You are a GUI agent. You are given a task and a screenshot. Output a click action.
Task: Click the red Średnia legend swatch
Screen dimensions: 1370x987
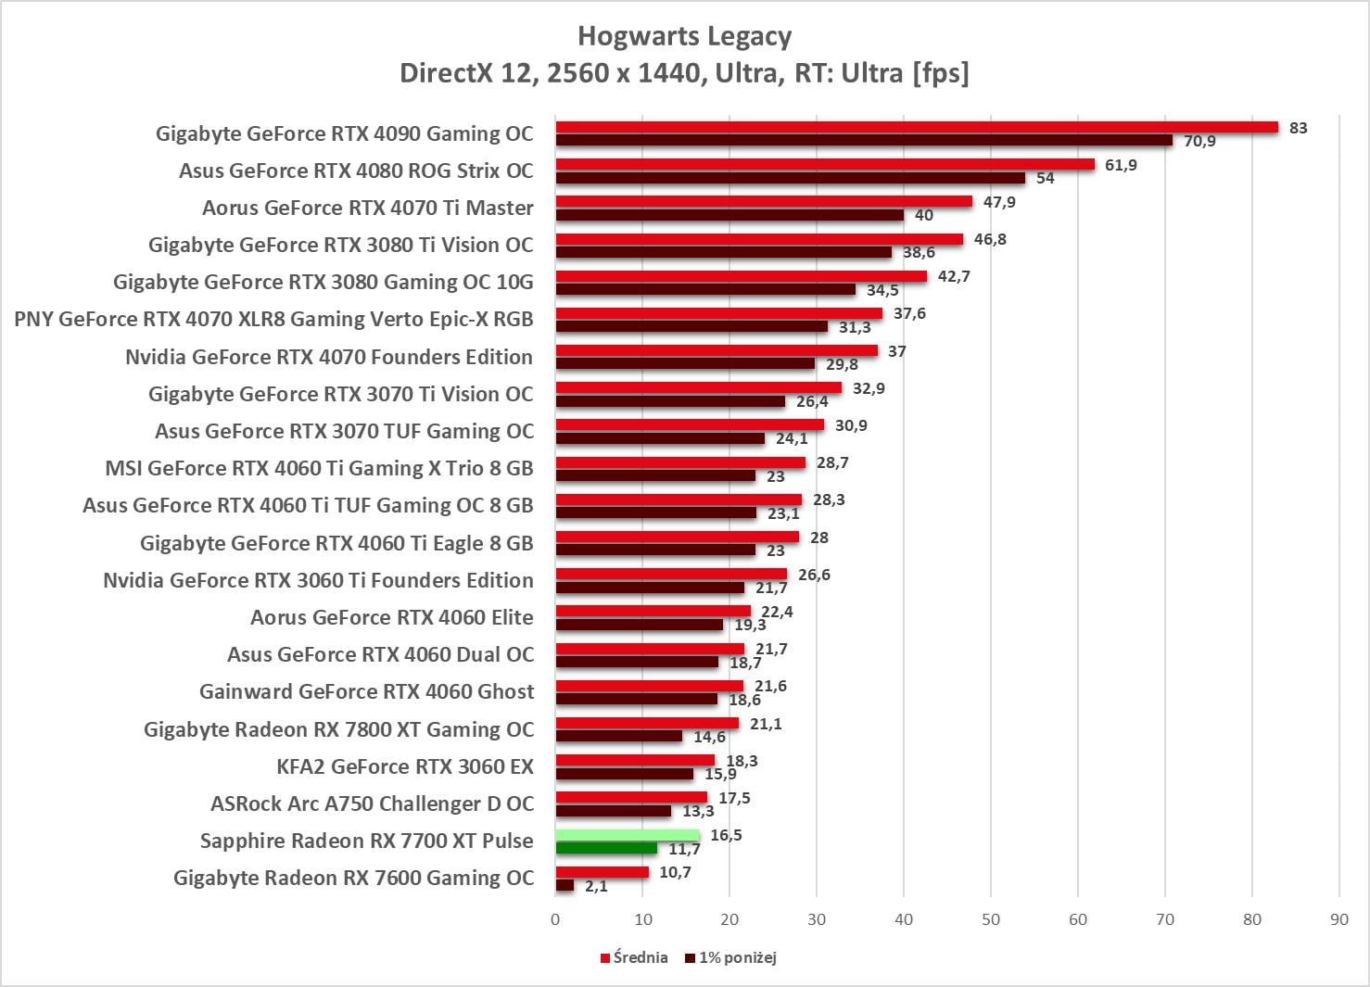[605, 958]
